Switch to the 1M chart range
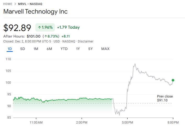The width and height of the screenshot is (185, 128). 36,49
